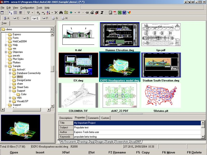Open the demo folder combo box dropdown
The image size is (207, 155).
[52, 29]
